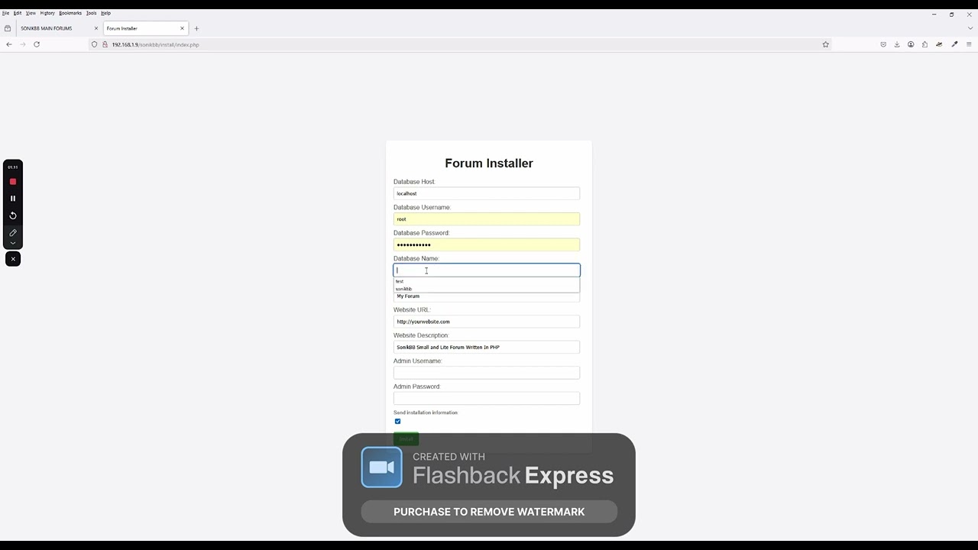978x550 pixels.
Task: Restart recording with circular arrow icon
Action: click(13, 215)
